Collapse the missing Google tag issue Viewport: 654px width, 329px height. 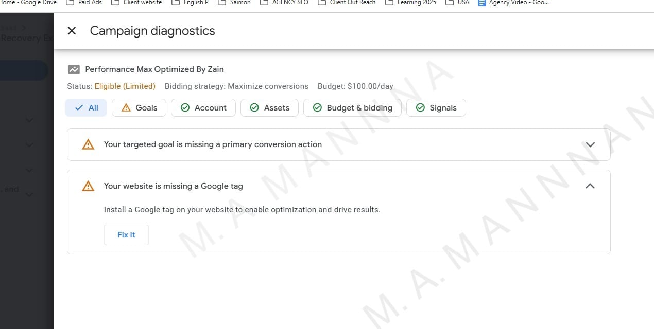coord(590,186)
